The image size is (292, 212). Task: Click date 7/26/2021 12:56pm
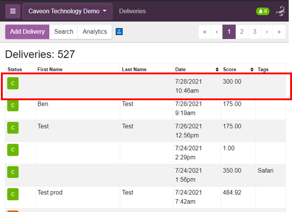[188, 131]
